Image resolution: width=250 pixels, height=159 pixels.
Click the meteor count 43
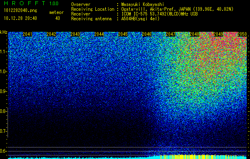(58, 18)
